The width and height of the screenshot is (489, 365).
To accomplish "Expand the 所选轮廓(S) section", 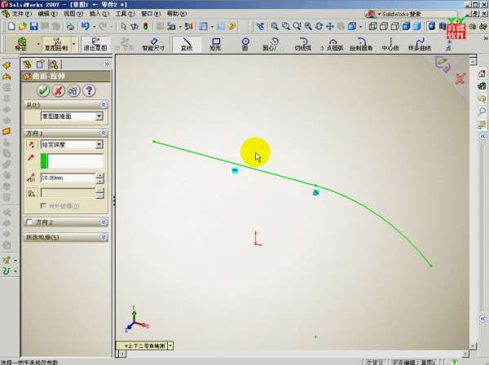I will coord(104,237).
